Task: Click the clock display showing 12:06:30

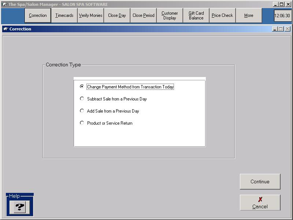Action: pyautogui.click(x=282, y=16)
